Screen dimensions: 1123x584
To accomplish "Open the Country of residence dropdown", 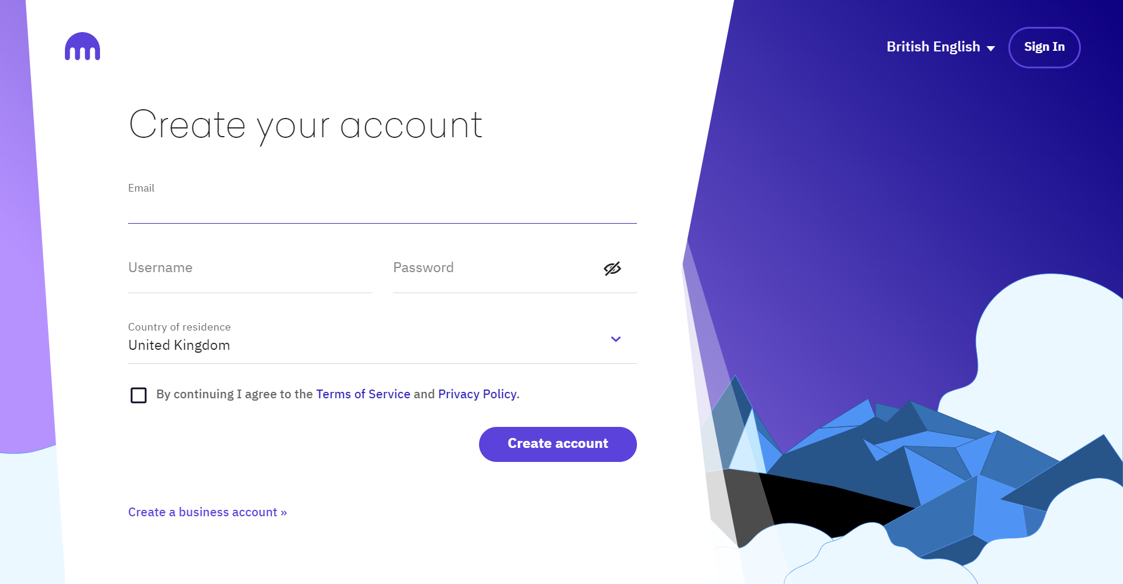I will [615, 339].
